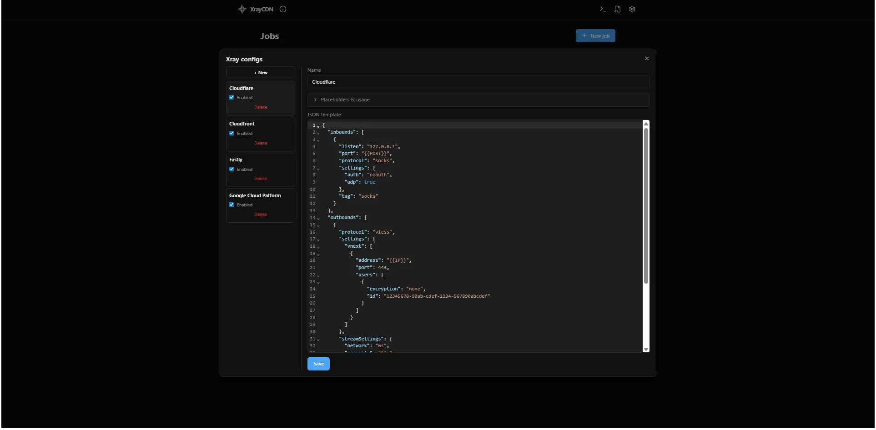Collapse the fold arrow on line 3
The width and height of the screenshot is (876, 430).
click(x=318, y=140)
